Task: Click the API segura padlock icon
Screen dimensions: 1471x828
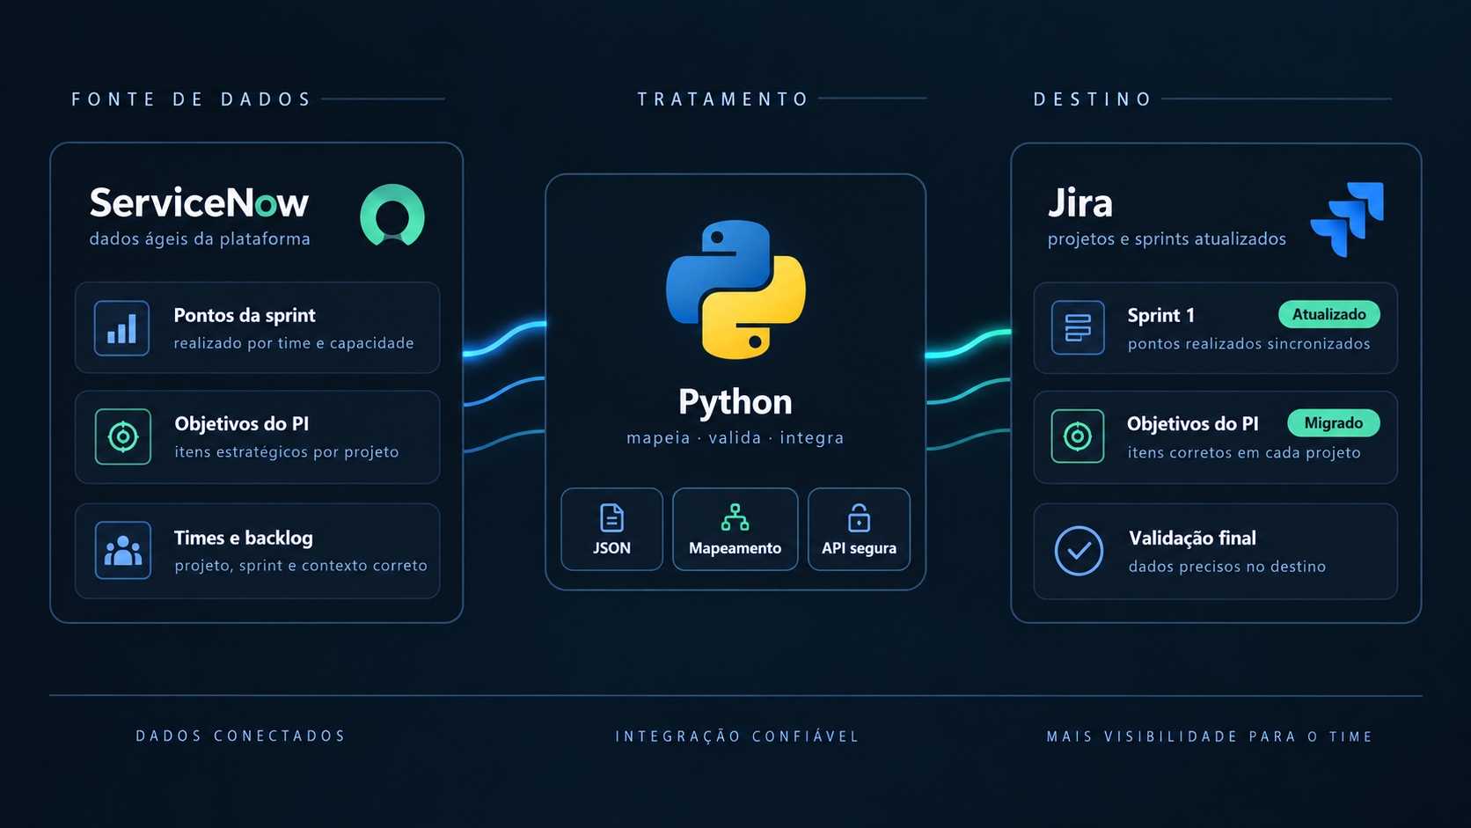Action: coord(859,518)
